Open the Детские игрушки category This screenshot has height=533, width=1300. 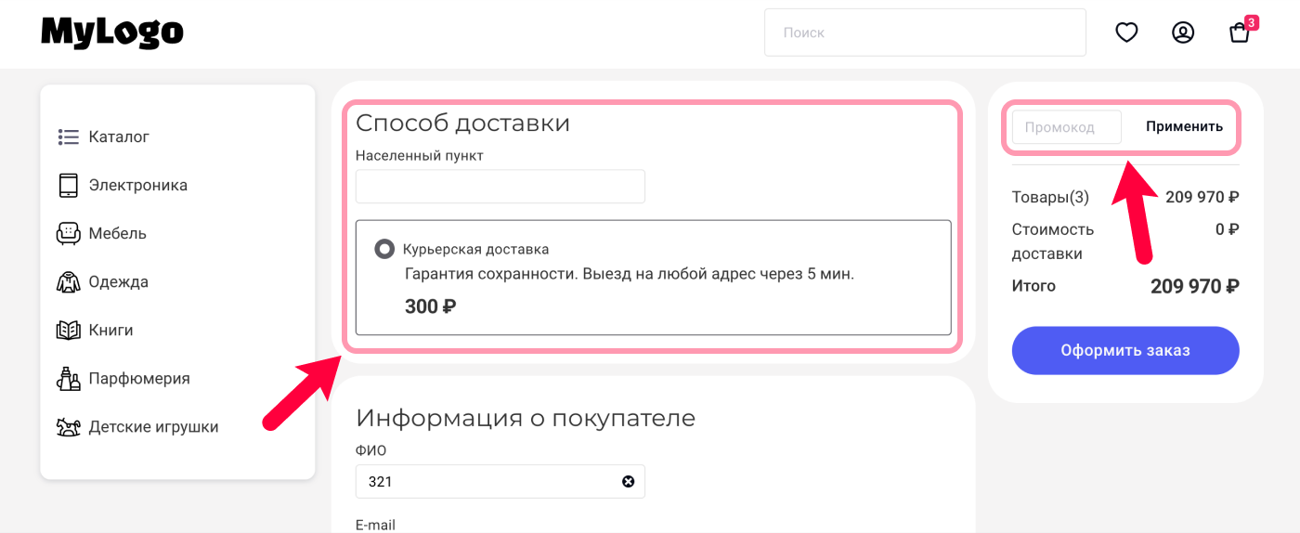coord(153,427)
